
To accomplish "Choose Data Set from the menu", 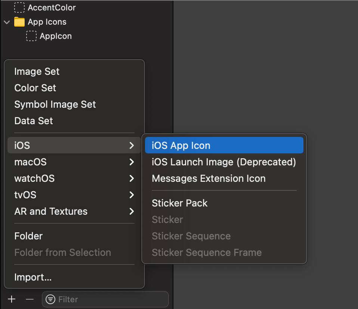I will (x=74, y=121).
